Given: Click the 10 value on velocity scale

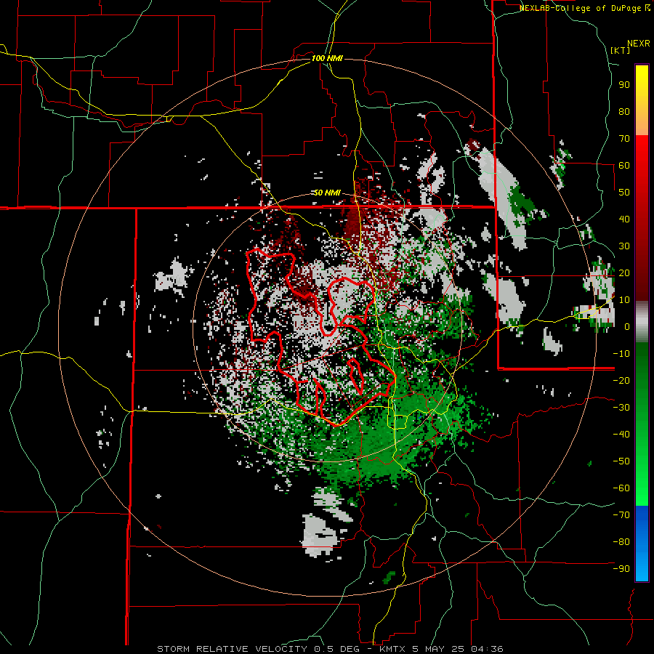Looking at the screenshot, I should (x=624, y=300).
